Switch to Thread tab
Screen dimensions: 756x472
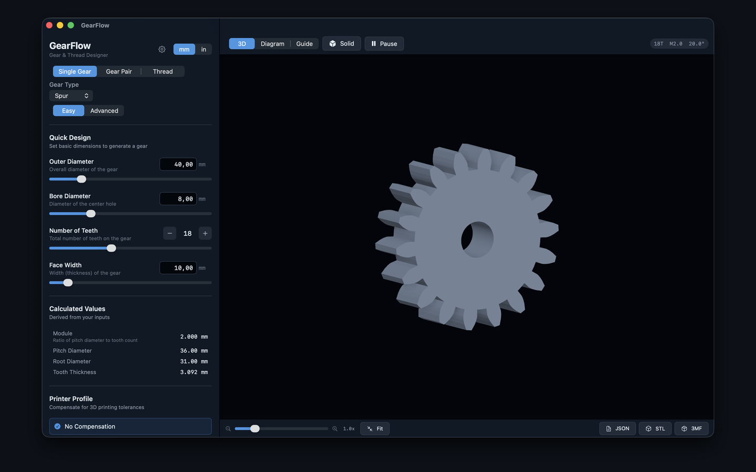coord(163,71)
